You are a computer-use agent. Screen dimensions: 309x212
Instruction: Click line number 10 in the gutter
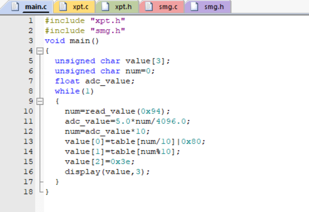point(28,111)
